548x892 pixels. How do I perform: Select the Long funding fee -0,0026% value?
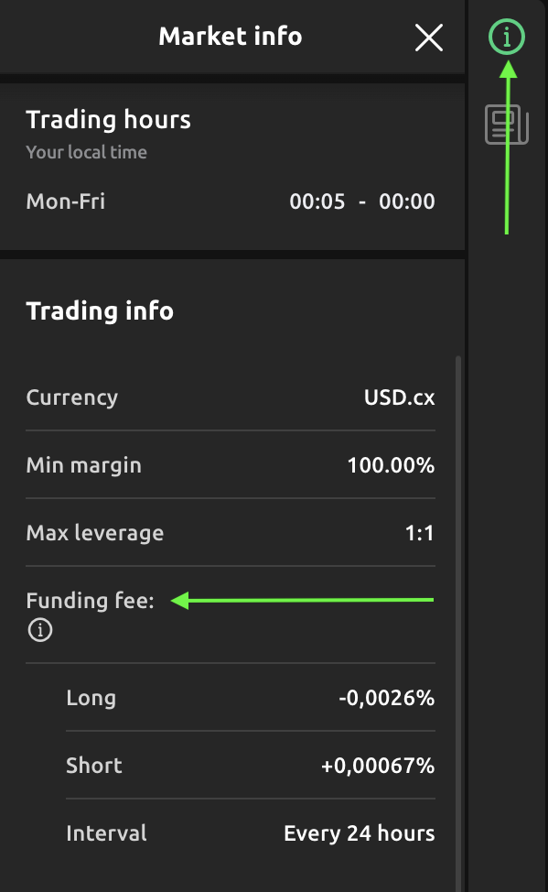pyautogui.click(x=387, y=698)
